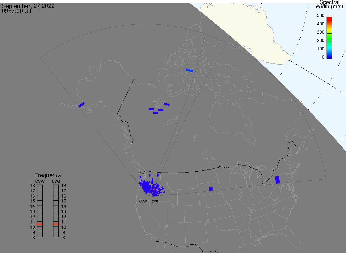The height and width of the screenshot is (253, 346).
Task: Click the 0957:00 UT time stamp
Action: click(17, 11)
